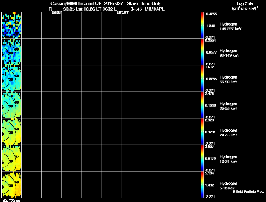Click the '0.9577' color scale value
266x202 pixels.
(211, 52)
